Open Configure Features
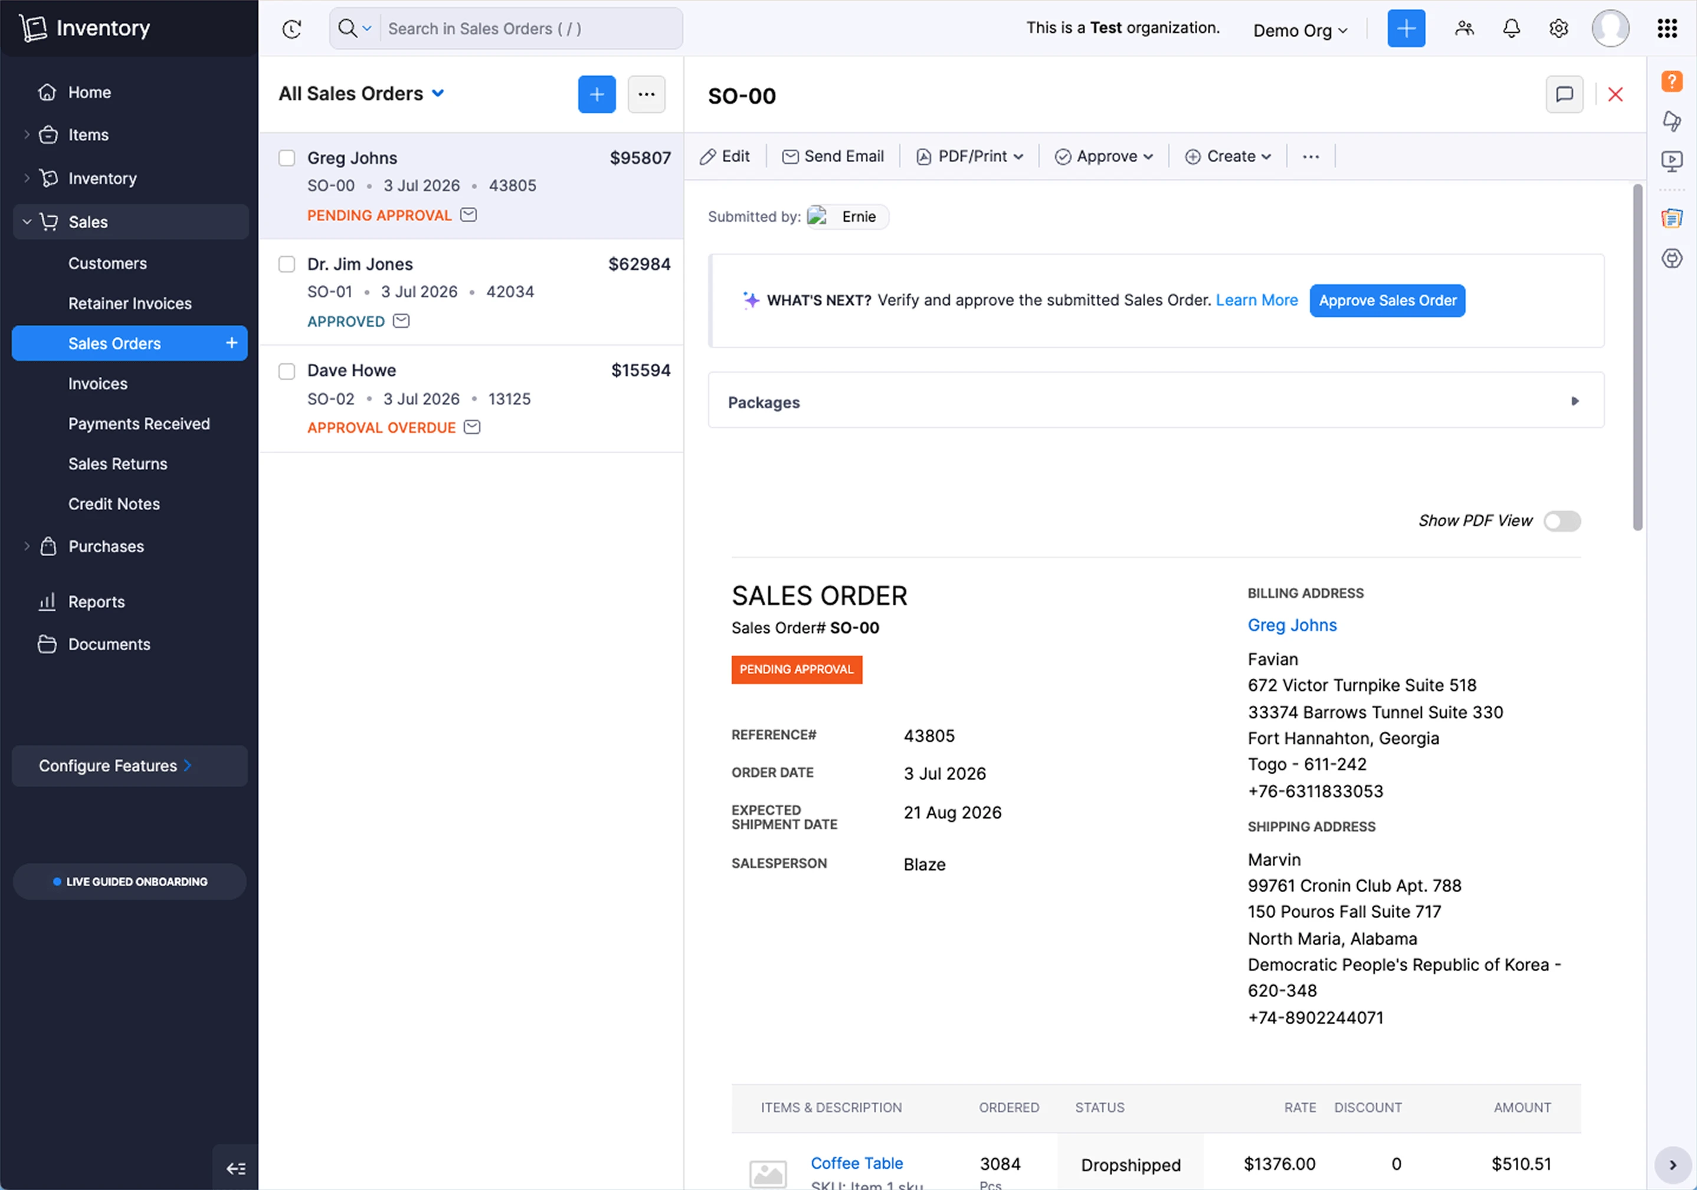The image size is (1697, 1190). pyautogui.click(x=130, y=766)
